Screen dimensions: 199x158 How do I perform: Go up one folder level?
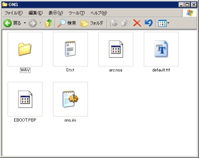49,23
